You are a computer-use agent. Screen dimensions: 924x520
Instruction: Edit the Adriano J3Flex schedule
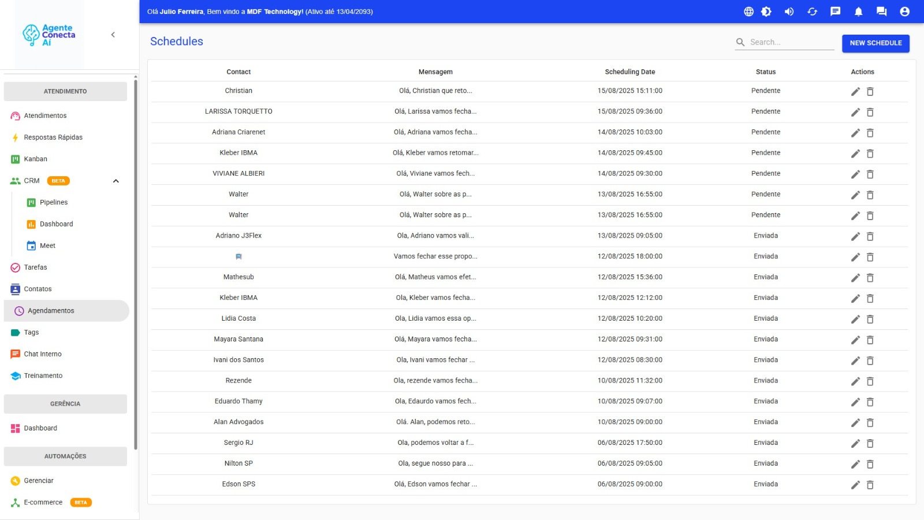[x=855, y=236]
